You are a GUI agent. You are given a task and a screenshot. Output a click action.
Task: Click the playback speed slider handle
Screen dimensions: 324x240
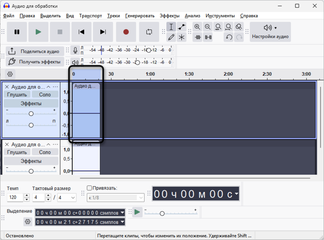pyautogui.click(x=162, y=214)
